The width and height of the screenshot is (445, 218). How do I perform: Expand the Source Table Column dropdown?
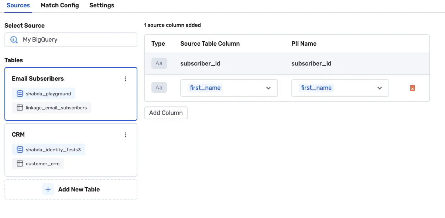click(268, 88)
